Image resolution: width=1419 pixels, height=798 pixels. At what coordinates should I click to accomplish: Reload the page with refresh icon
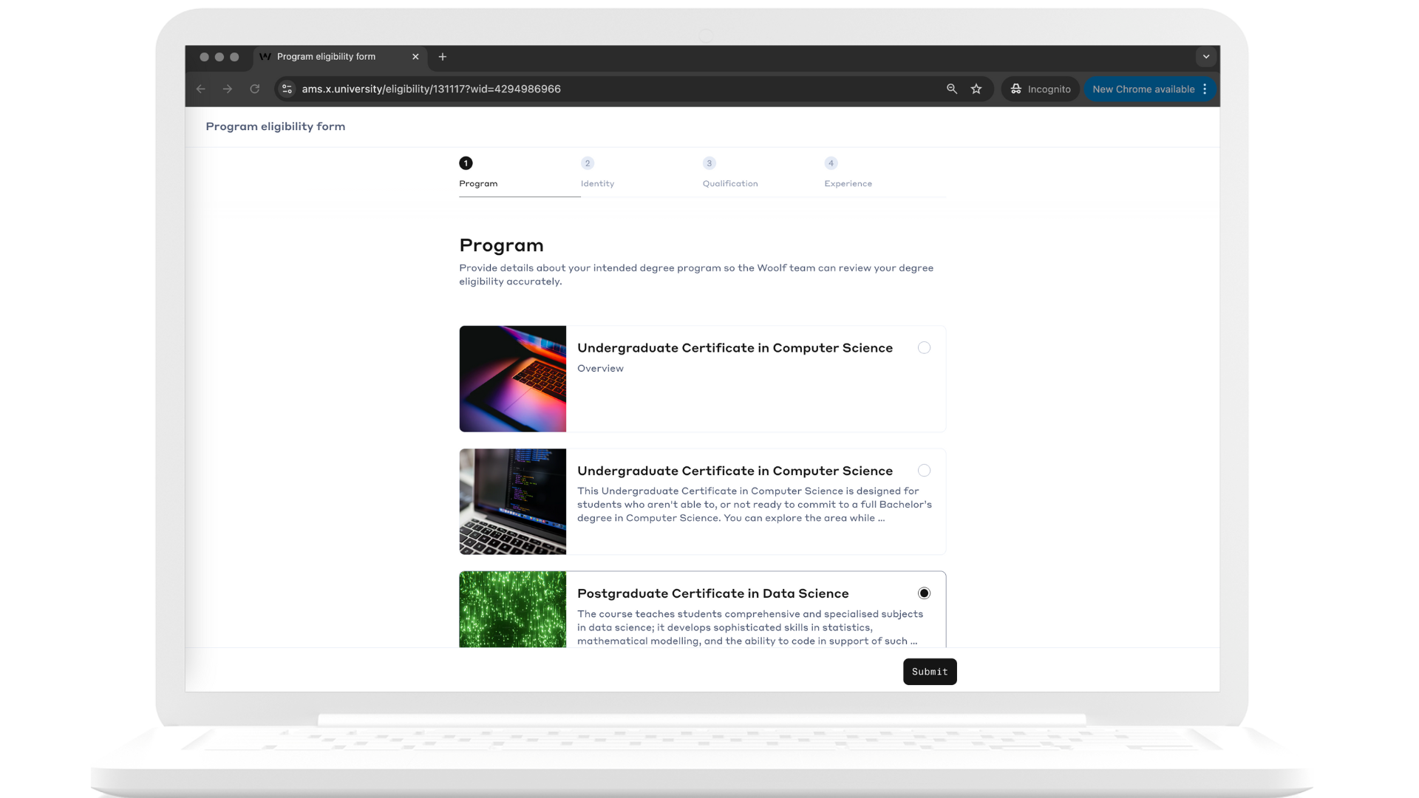click(x=255, y=89)
